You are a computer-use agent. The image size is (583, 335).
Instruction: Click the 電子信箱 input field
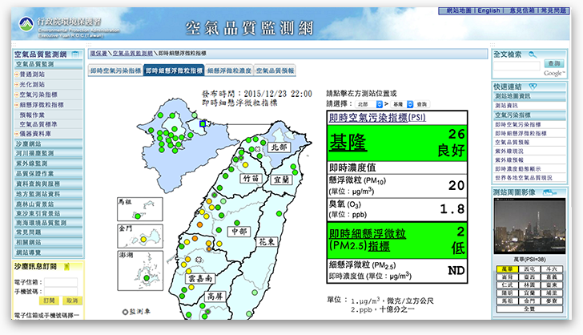(61, 282)
